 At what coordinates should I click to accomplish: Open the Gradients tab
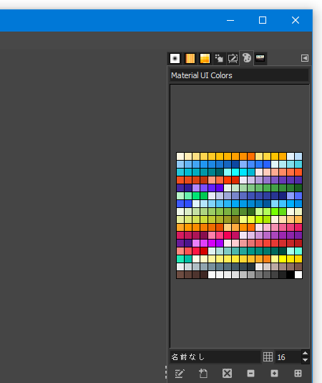pyautogui.click(x=205, y=58)
